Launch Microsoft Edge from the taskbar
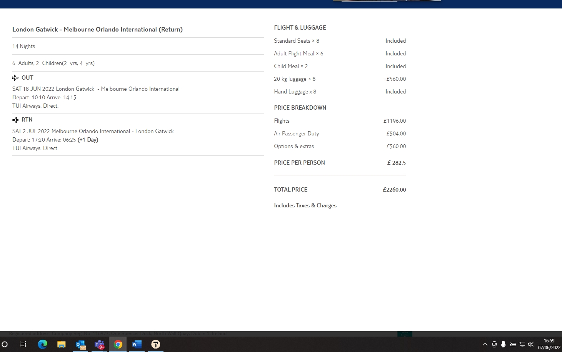The image size is (562, 352). (x=42, y=344)
